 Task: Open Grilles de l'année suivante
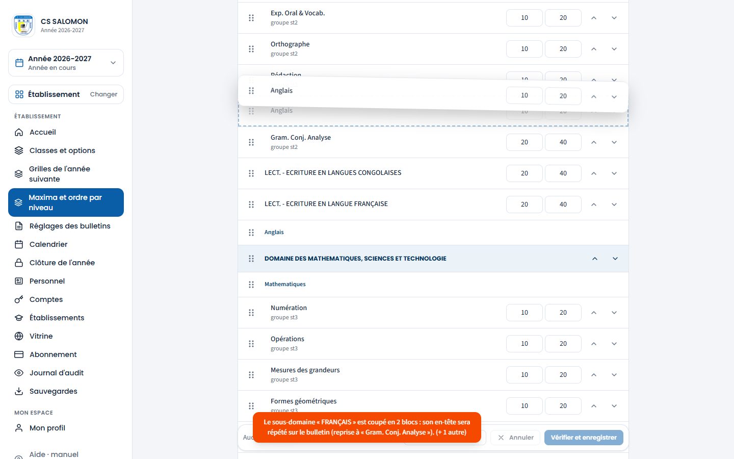[x=66, y=174]
